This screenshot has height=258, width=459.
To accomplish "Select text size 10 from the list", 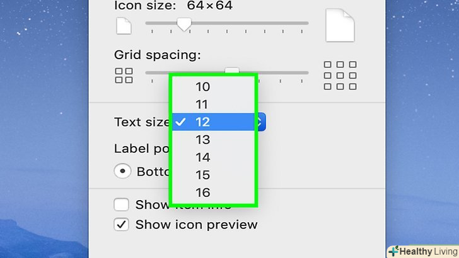I will point(202,87).
